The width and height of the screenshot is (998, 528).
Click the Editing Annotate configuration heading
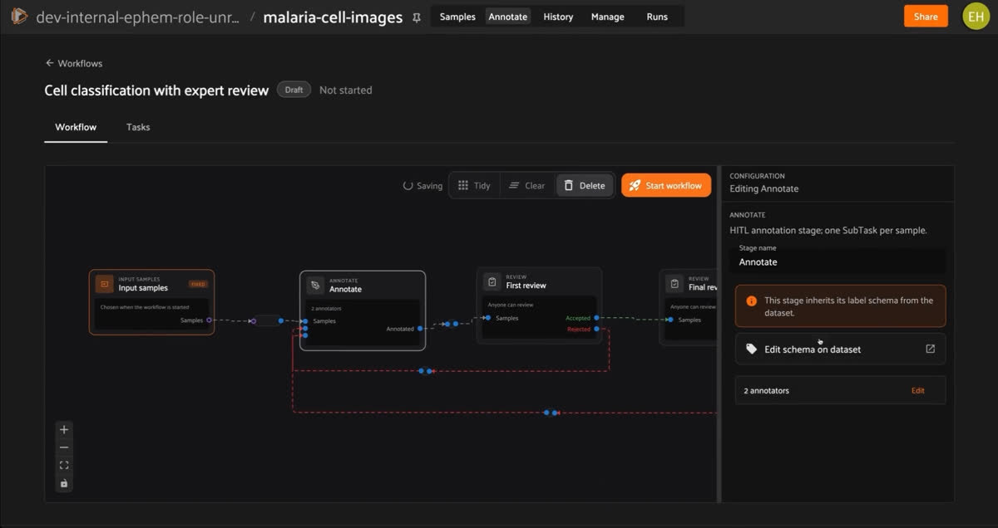(x=764, y=188)
